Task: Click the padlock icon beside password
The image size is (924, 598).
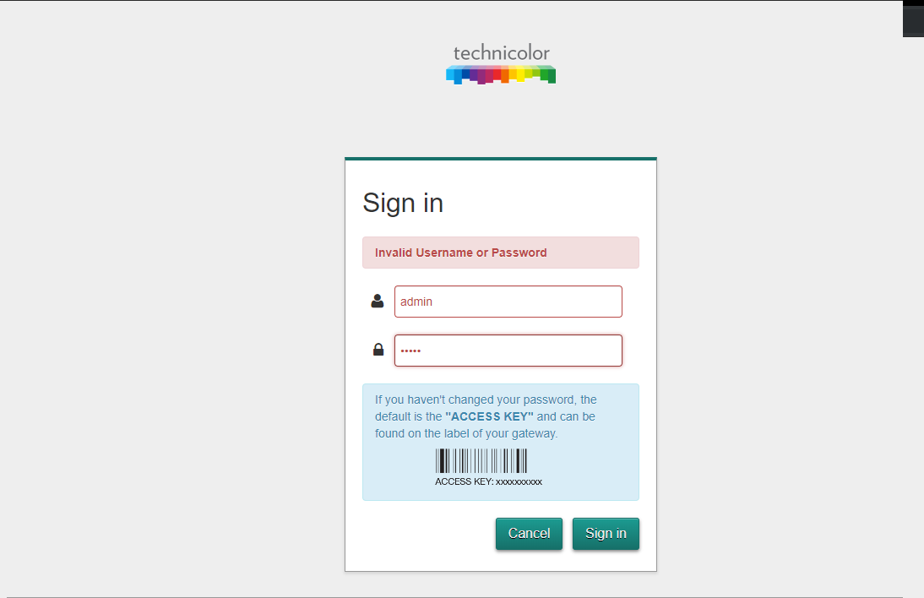Action: tap(378, 350)
